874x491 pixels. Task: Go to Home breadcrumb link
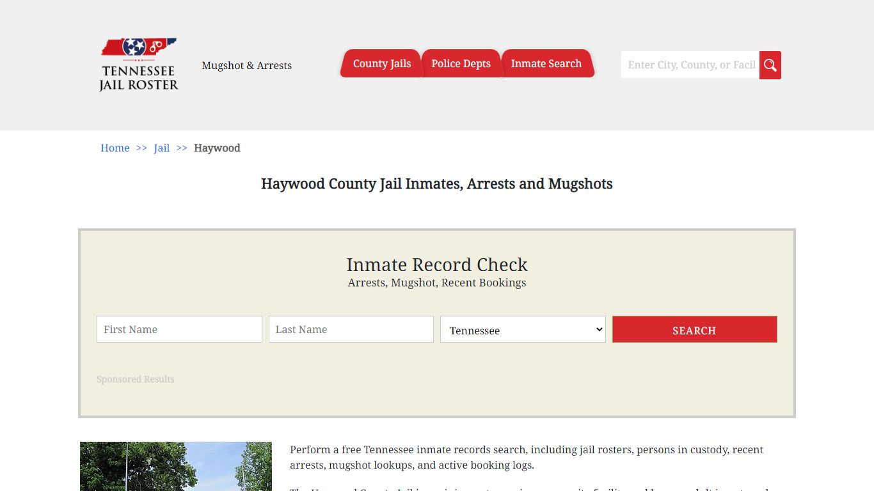pos(115,148)
